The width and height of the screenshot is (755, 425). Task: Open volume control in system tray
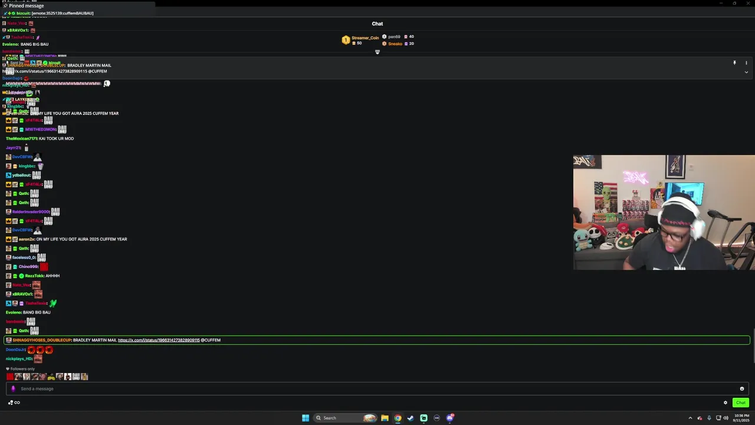[726, 418]
